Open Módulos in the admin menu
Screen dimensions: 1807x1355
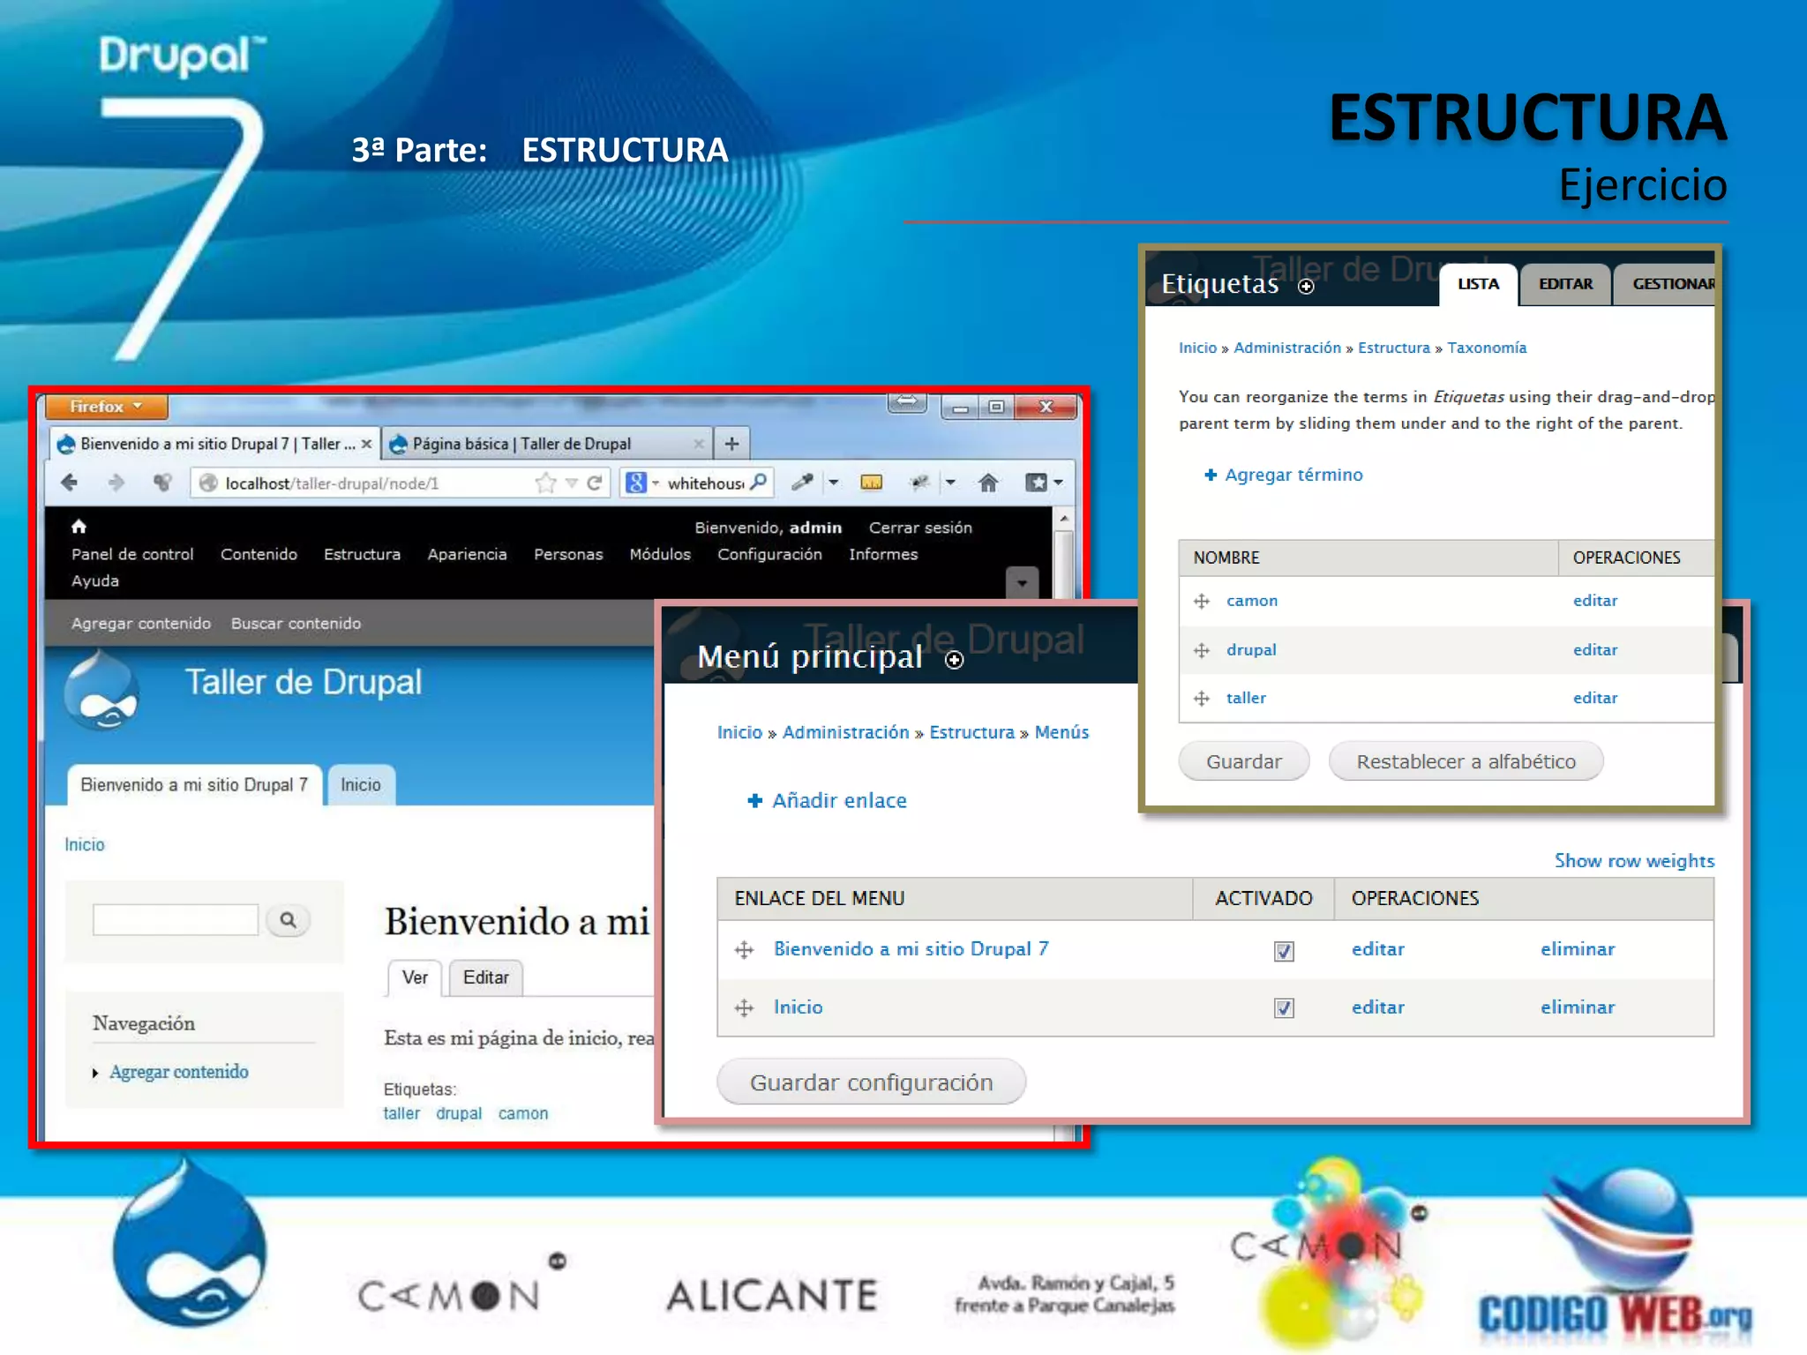pyautogui.click(x=660, y=554)
